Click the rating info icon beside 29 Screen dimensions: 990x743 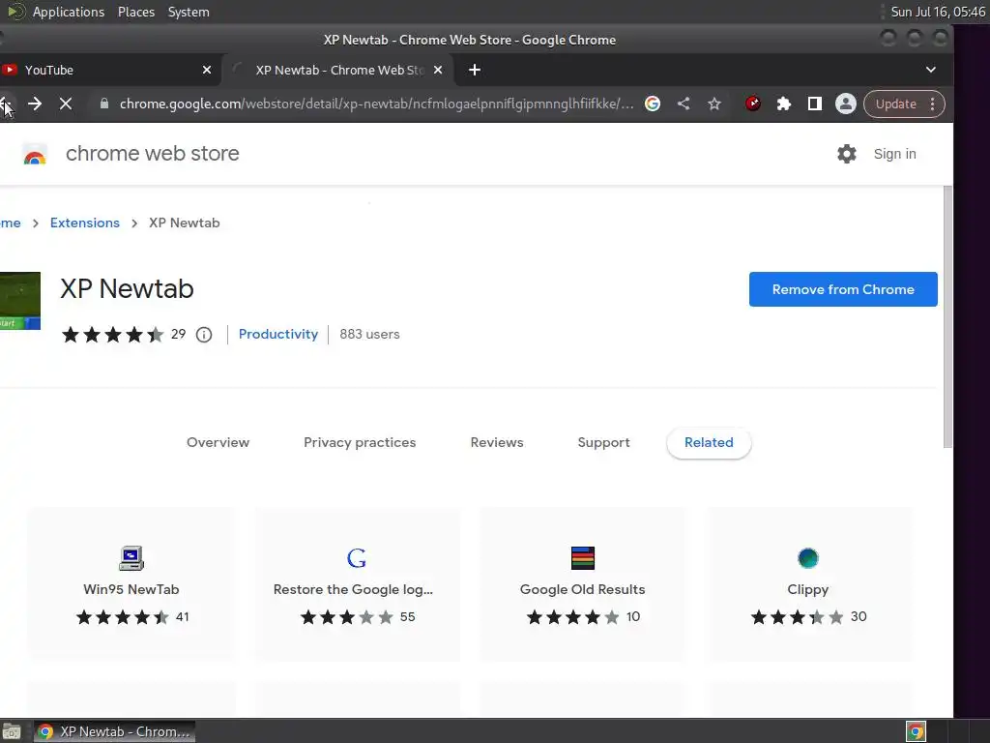tap(204, 334)
